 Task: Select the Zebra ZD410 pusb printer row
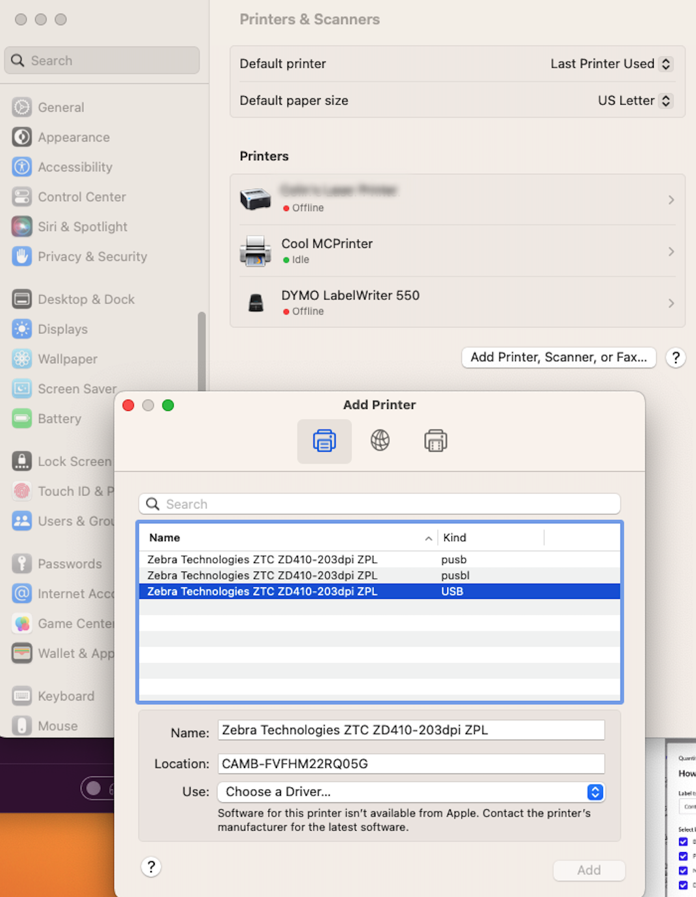tap(379, 560)
